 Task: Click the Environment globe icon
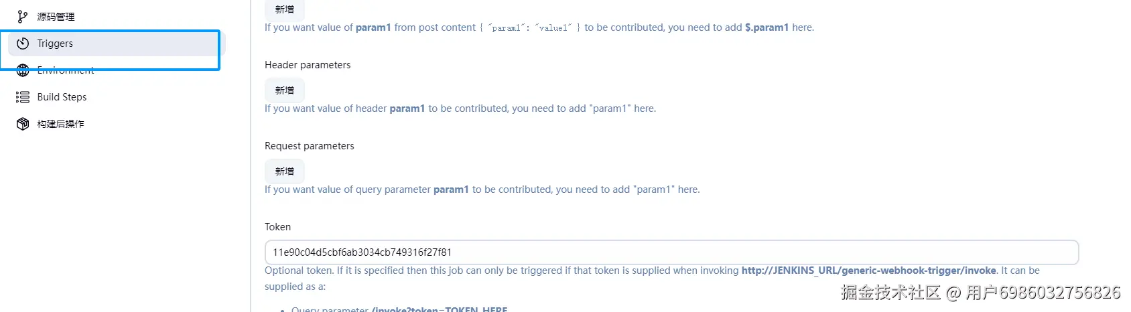[23, 70]
